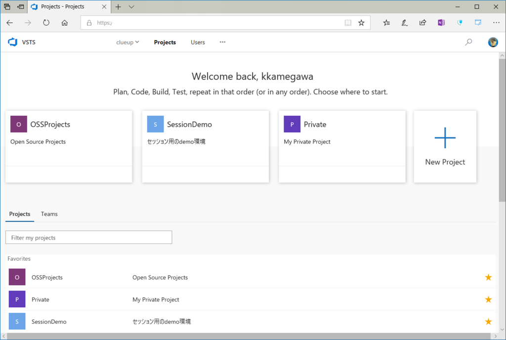Open a new browser tab
Image resolution: width=506 pixels, height=340 pixels.
[118, 7]
